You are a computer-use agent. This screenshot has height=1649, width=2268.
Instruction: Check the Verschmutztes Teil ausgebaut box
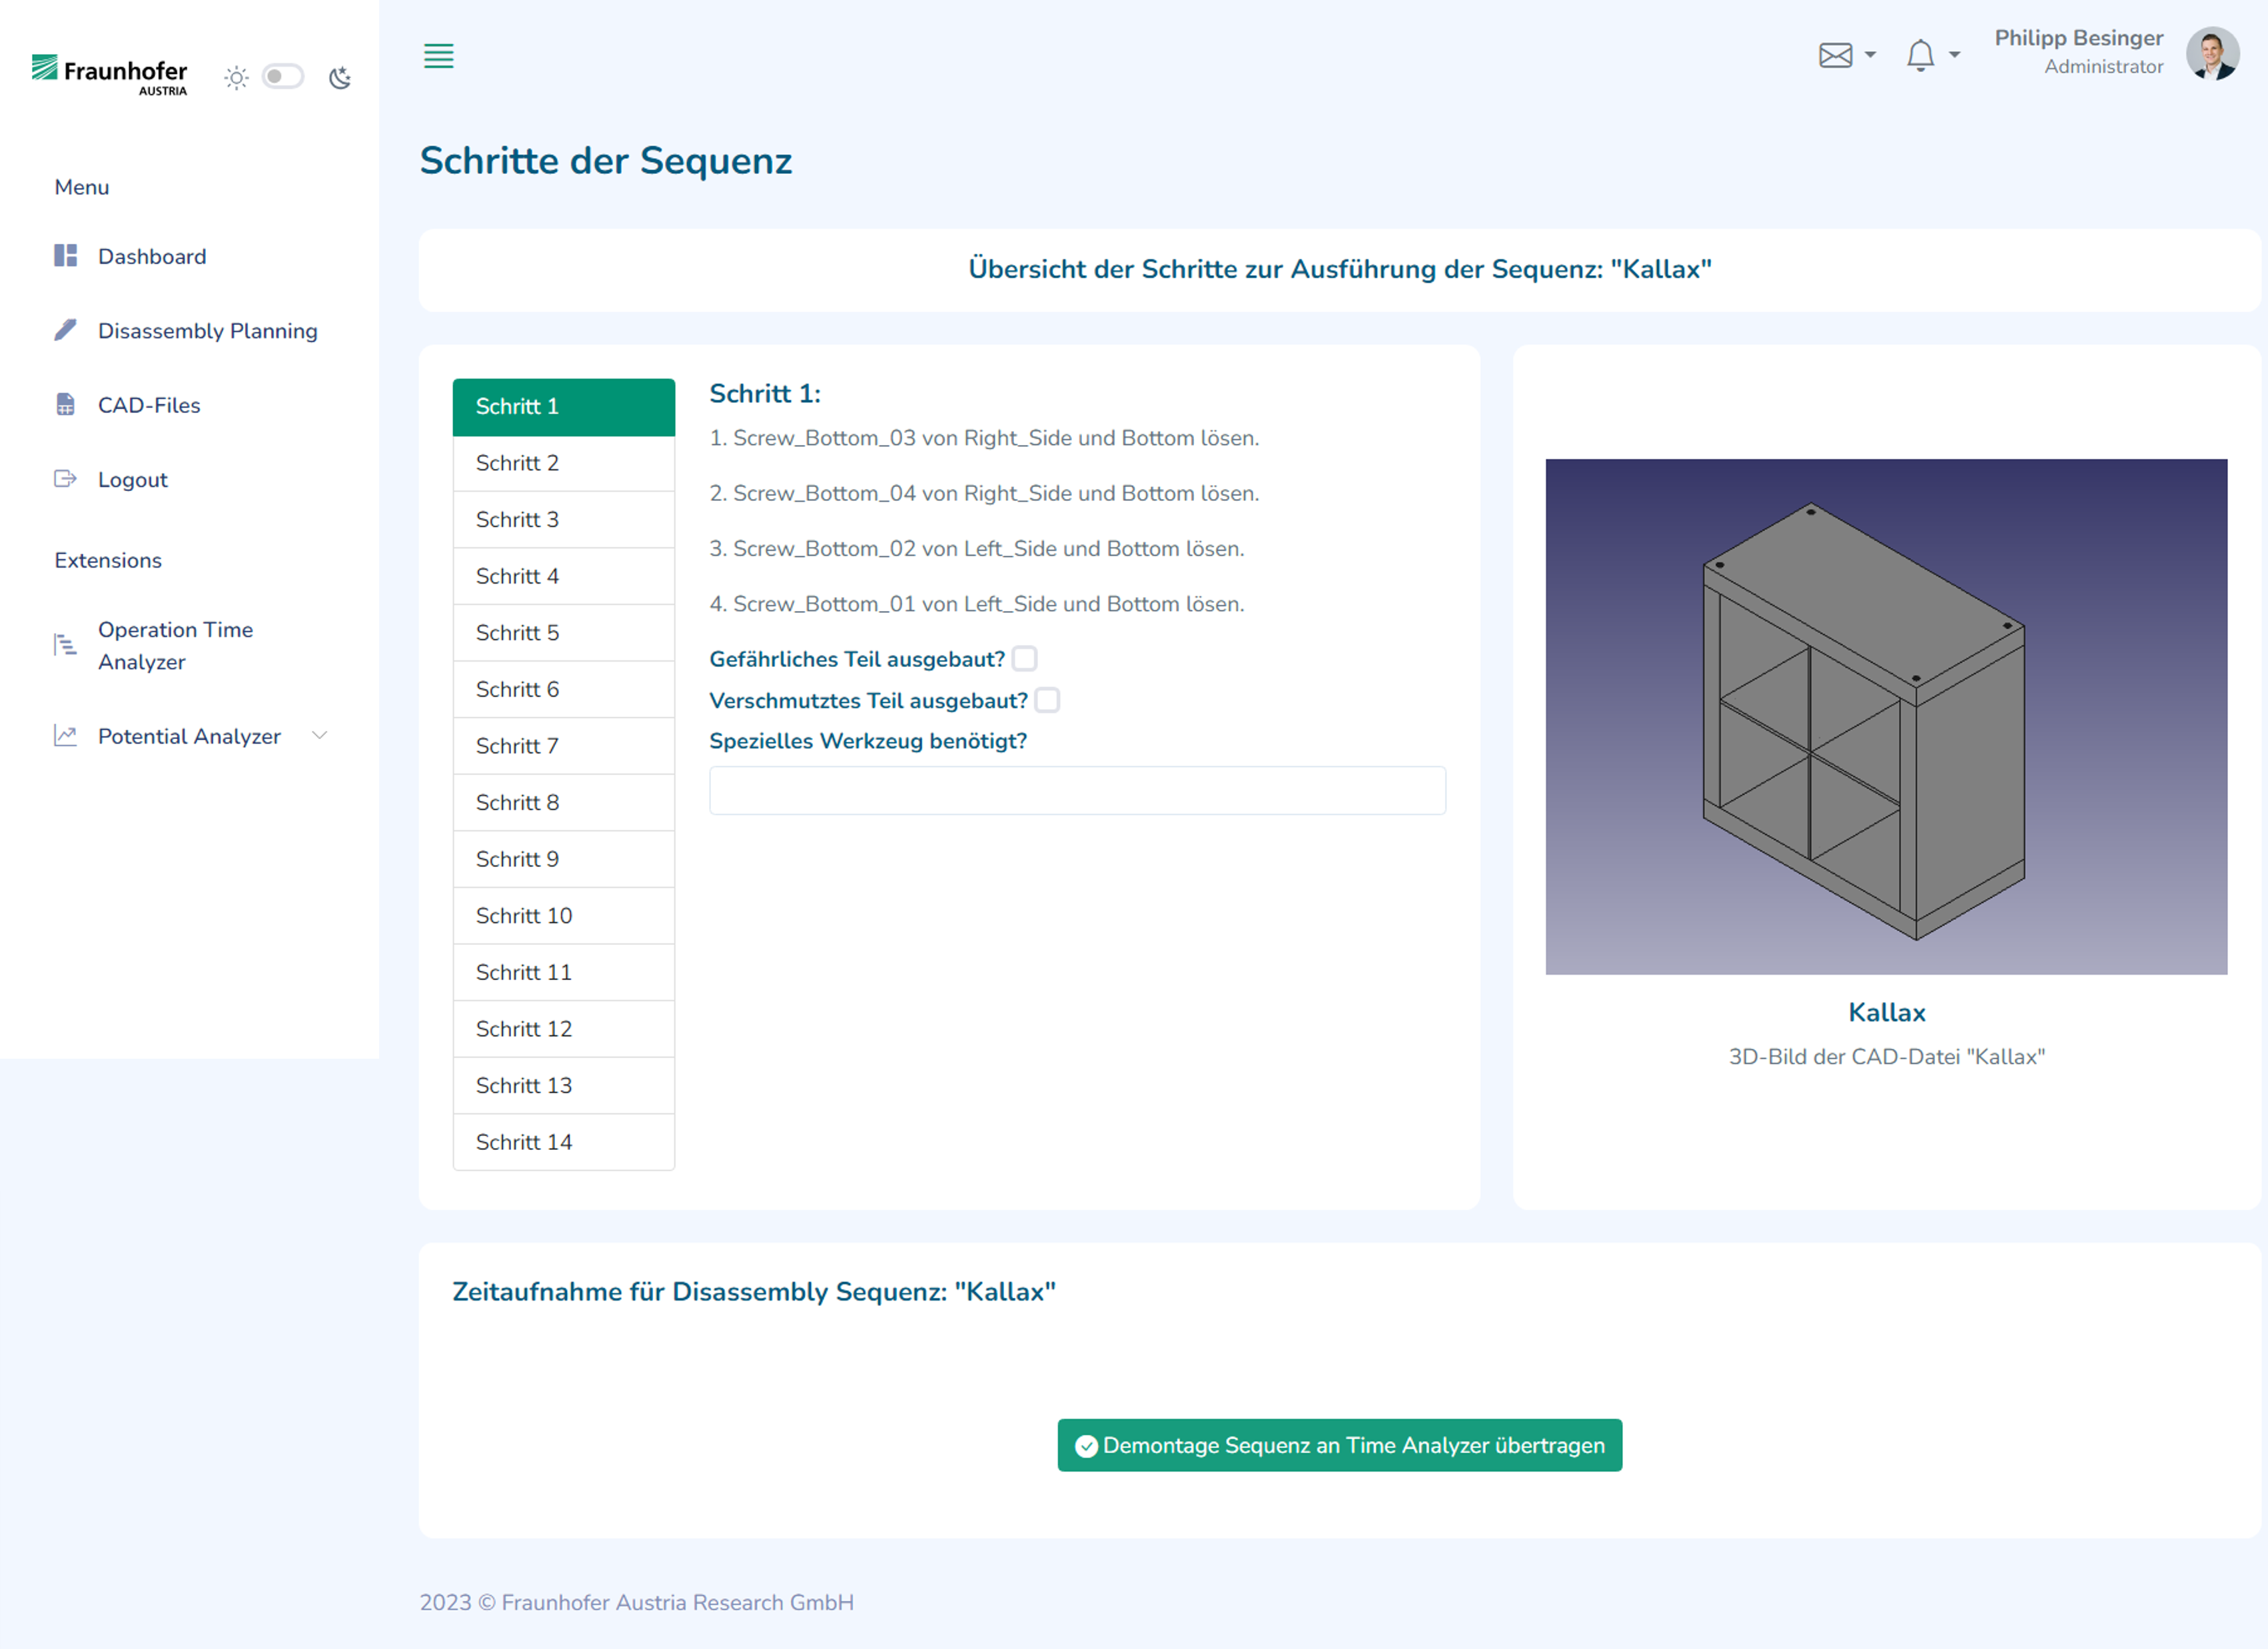(1047, 700)
